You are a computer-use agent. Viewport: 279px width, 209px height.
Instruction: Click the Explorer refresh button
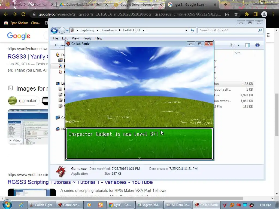pyautogui.click(x=192, y=30)
